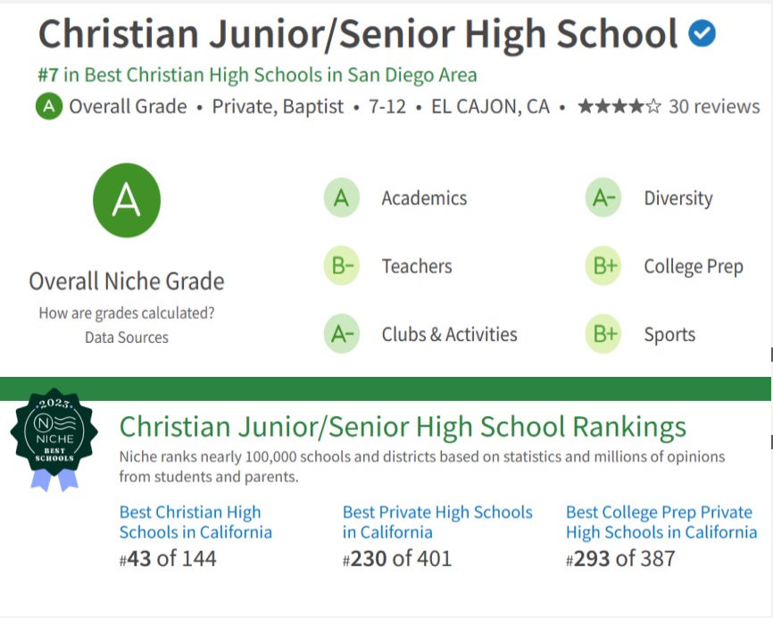Click the Academics A grade circle
This screenshot has width=773, height=618.
[x=342, y=197]
